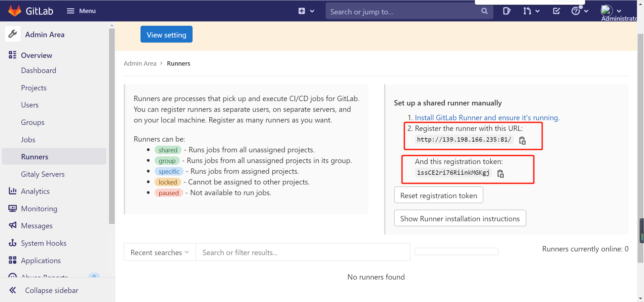Focus Search or filter results field
This screenshot has width=644, height=302.
(303, 252)
